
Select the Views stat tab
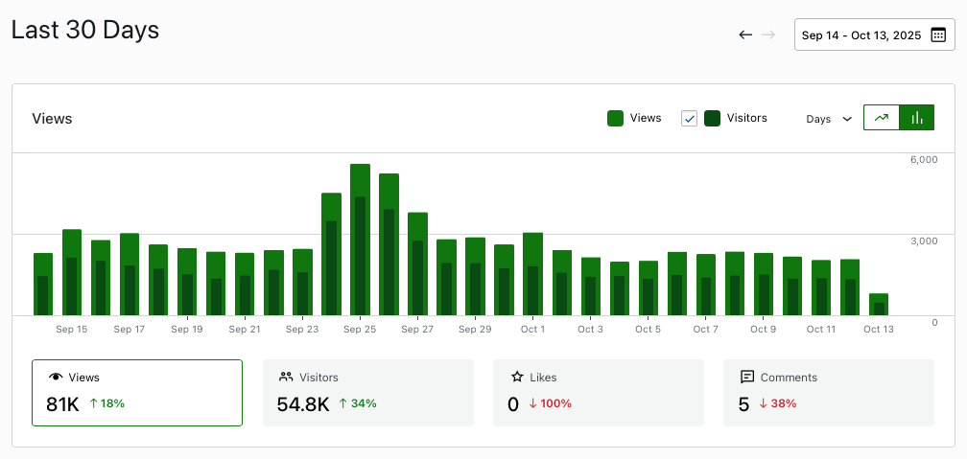(x=137, y=392)
